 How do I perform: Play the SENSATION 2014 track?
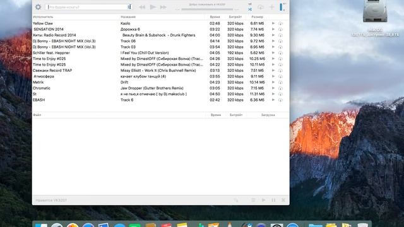pos(273,29)
